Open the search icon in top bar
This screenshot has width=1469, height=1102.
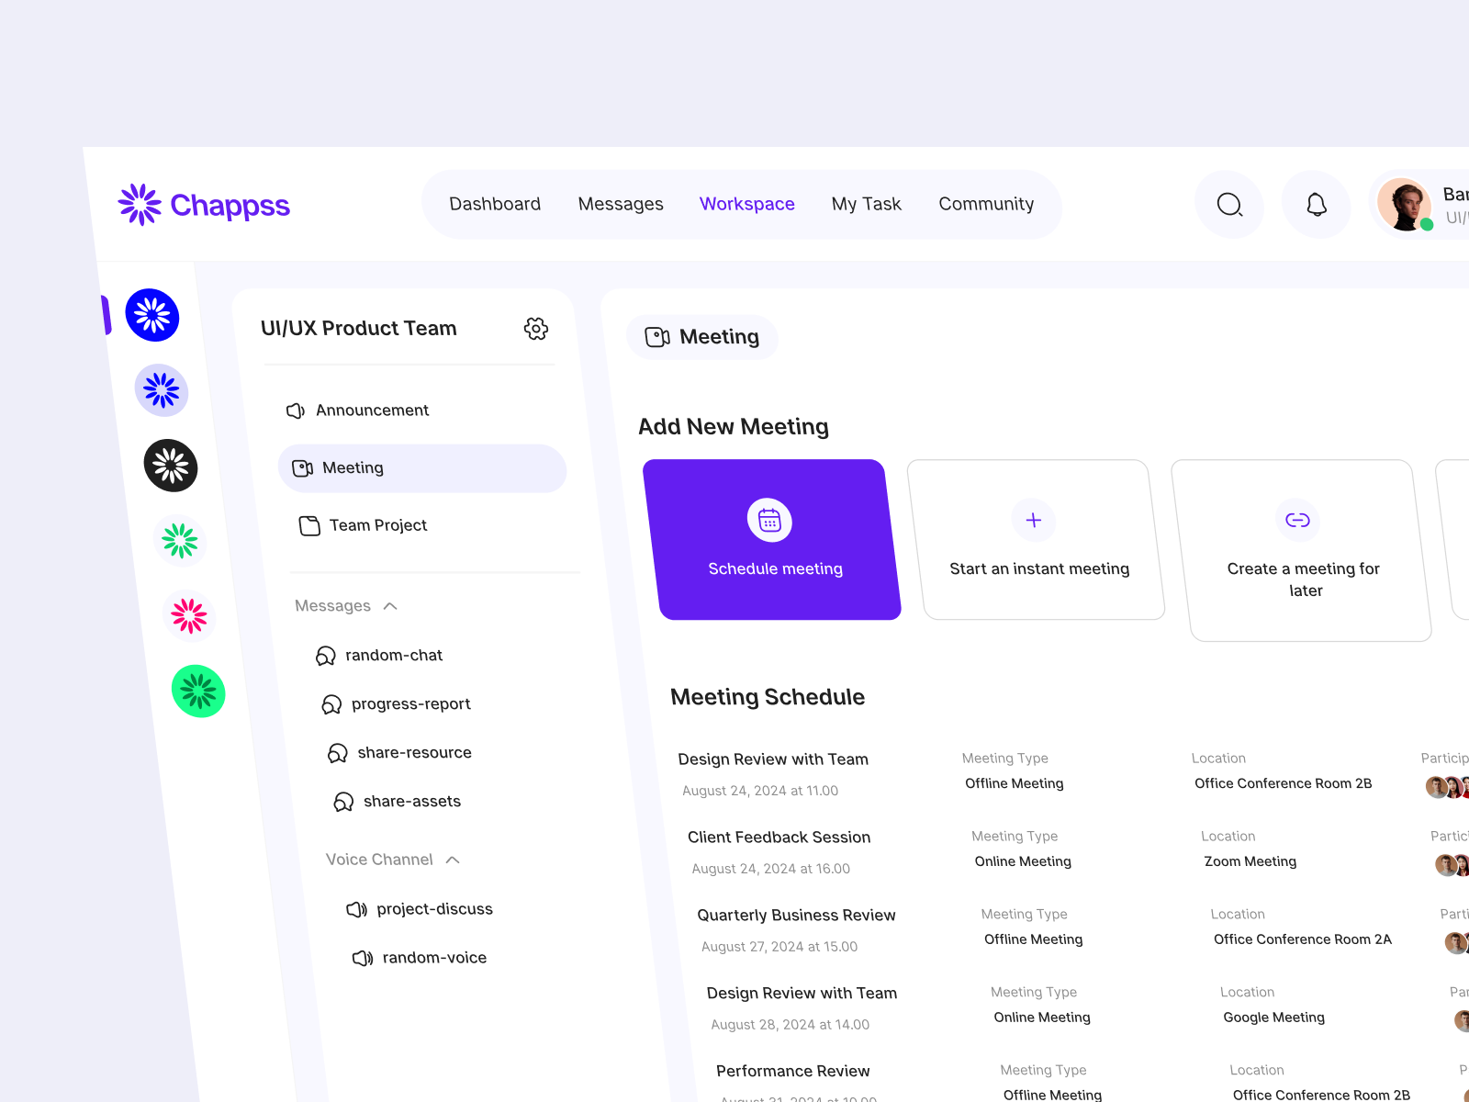point(1229,204)
